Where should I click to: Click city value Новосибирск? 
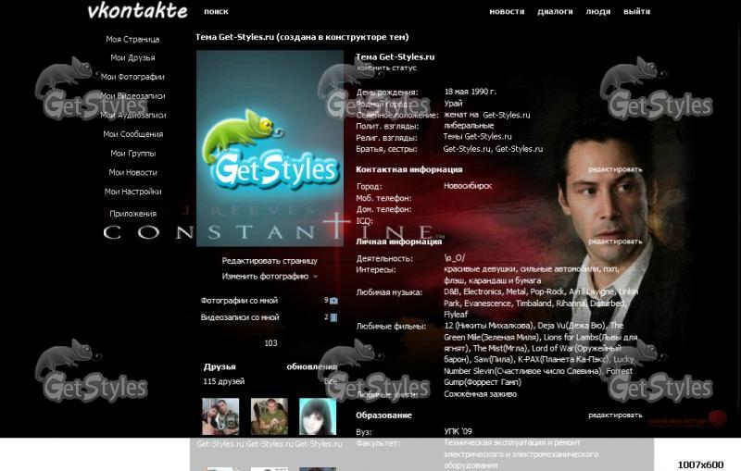(x=468, y=186)
